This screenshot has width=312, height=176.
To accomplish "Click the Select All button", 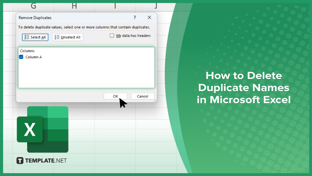I will click(35, 37).
